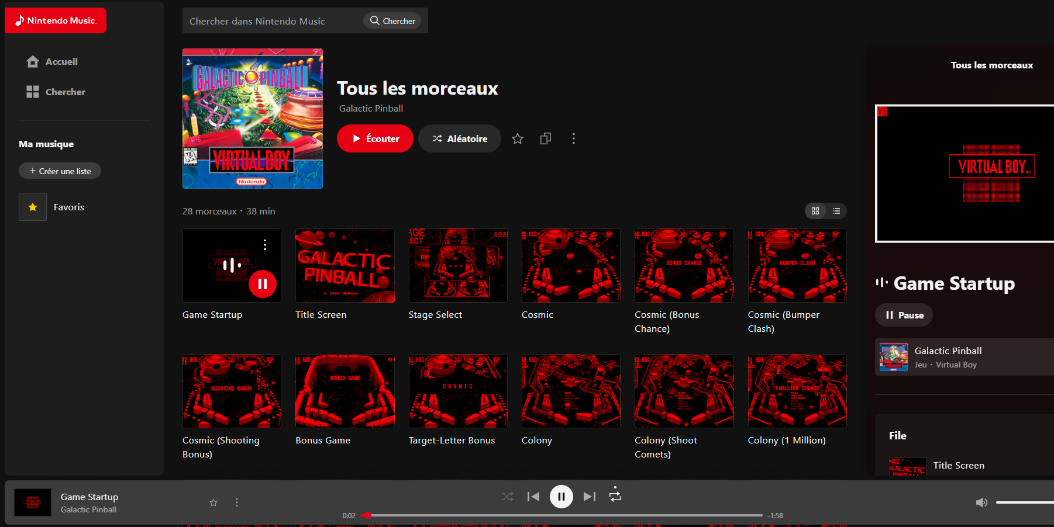The height and width of the screenshot is (527, 1054).
Task: Pause Game Startup from its tile
Action: point(263,284)
